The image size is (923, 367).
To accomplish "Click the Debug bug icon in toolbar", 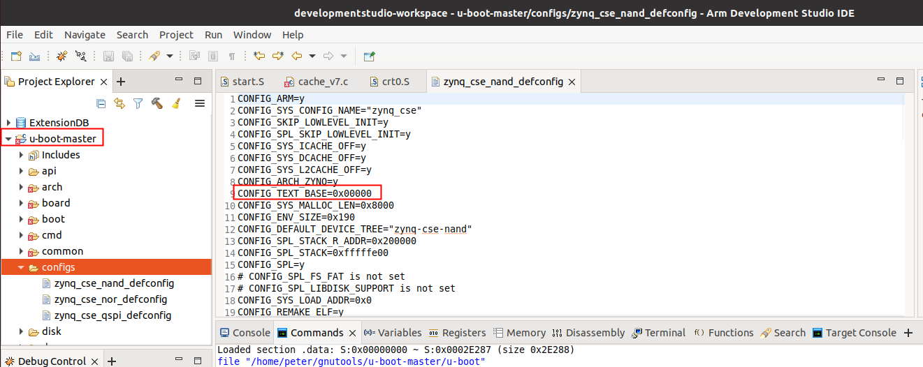I will (x=62, y=57).
